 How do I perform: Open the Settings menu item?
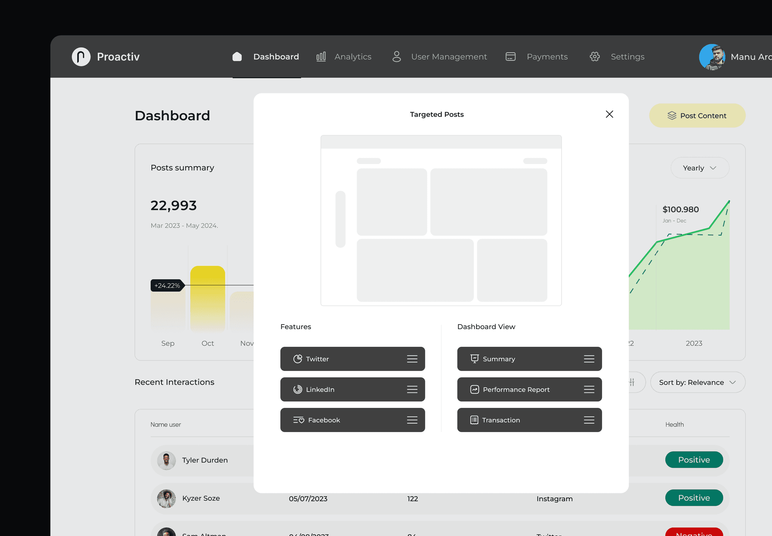tap(627, 57)
